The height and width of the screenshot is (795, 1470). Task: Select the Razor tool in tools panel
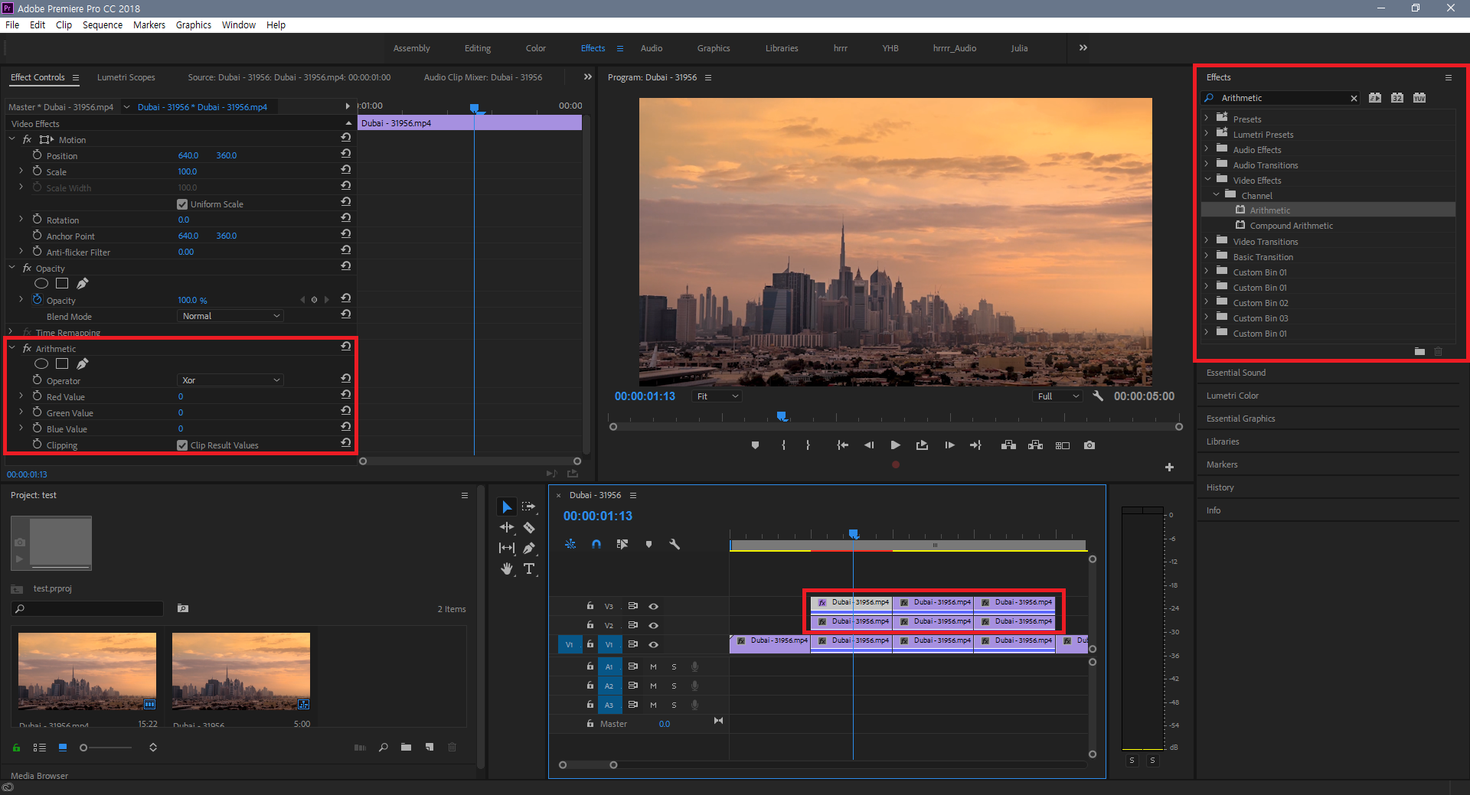tap(529, 528)
